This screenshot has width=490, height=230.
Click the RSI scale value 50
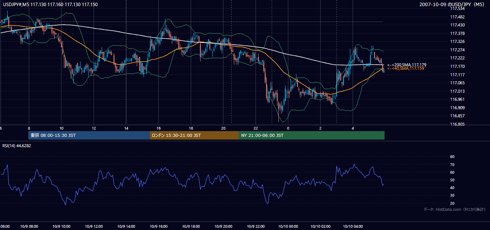[x=452, y=180]
